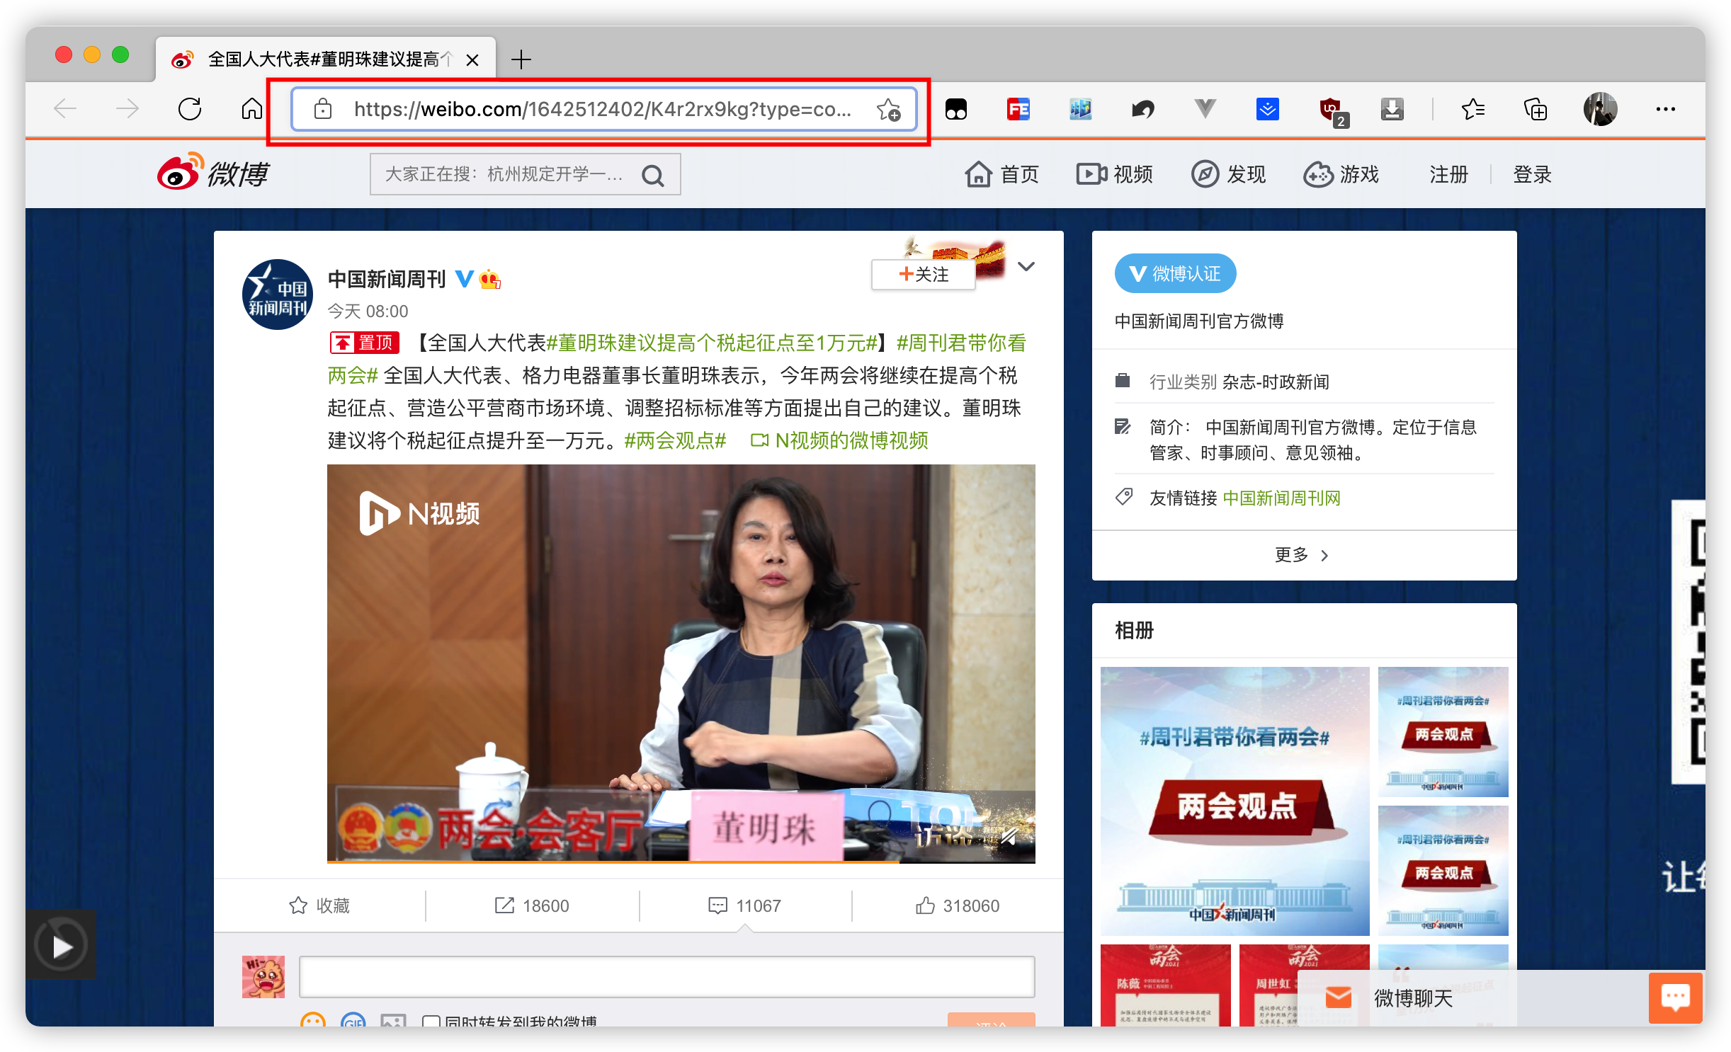Open the browser downloads extension icon
The width and height of the screenshot is (1731, 1052).
pos(1392,109)
